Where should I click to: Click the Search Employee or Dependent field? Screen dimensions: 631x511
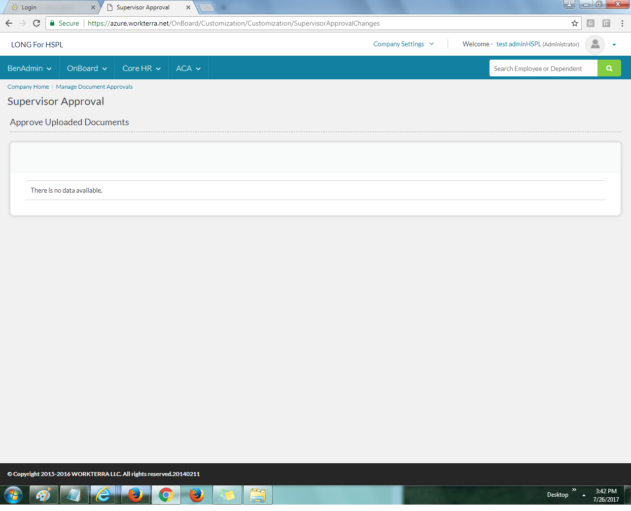[x=543, y=68]
